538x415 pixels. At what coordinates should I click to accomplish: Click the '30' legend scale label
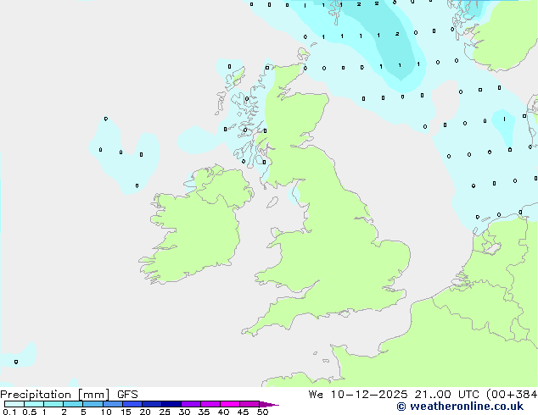point(184,412)
